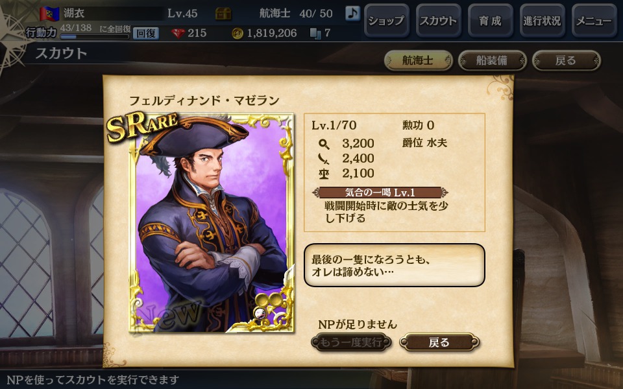Switch to the 船装備 tab
The height and width of the screenshot is (389, 623).
click(493, 61)
